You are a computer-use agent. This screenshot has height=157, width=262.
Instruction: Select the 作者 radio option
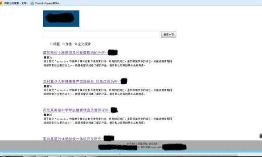[64, 44]
